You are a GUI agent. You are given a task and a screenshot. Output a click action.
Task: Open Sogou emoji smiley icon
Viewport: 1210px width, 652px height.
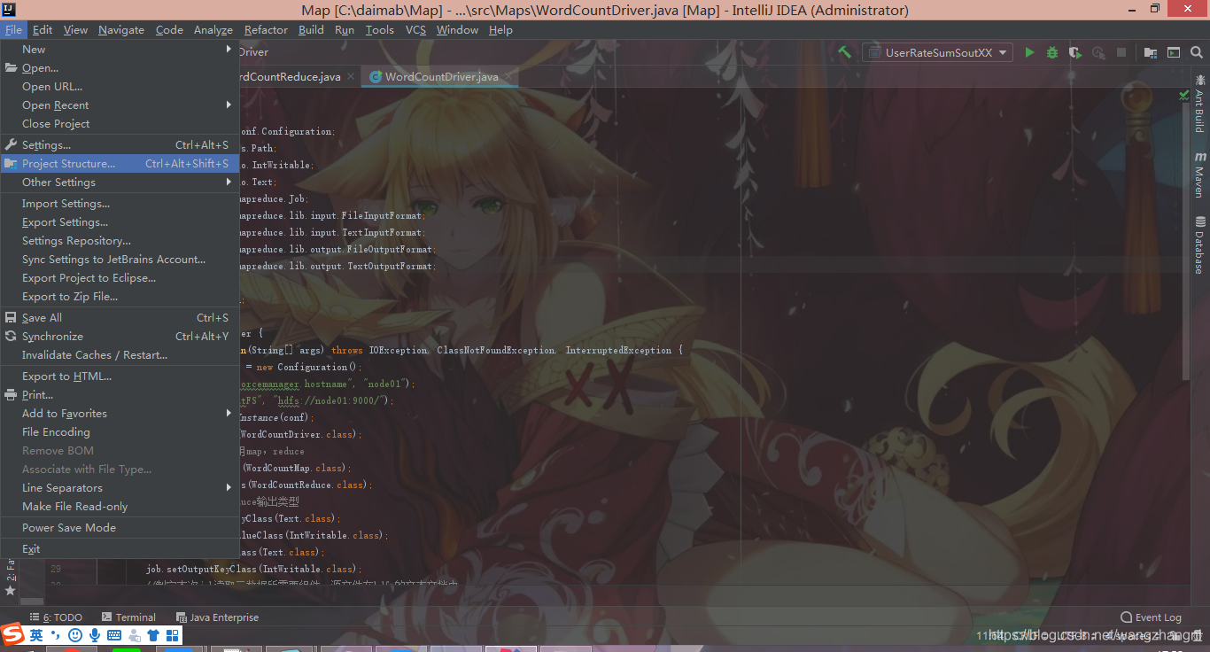pos(75,635)
